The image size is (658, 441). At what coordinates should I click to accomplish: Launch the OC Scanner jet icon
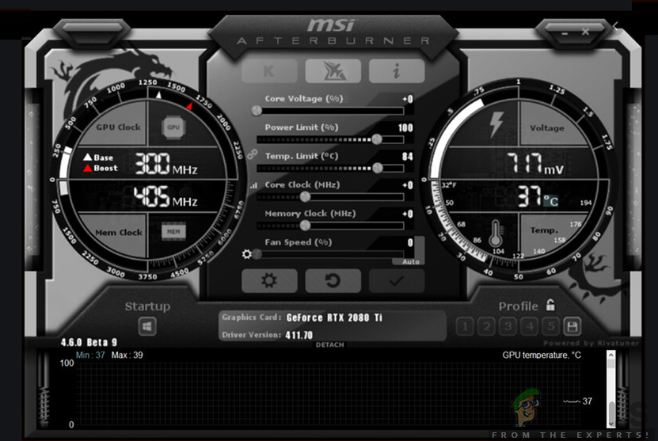333,70
